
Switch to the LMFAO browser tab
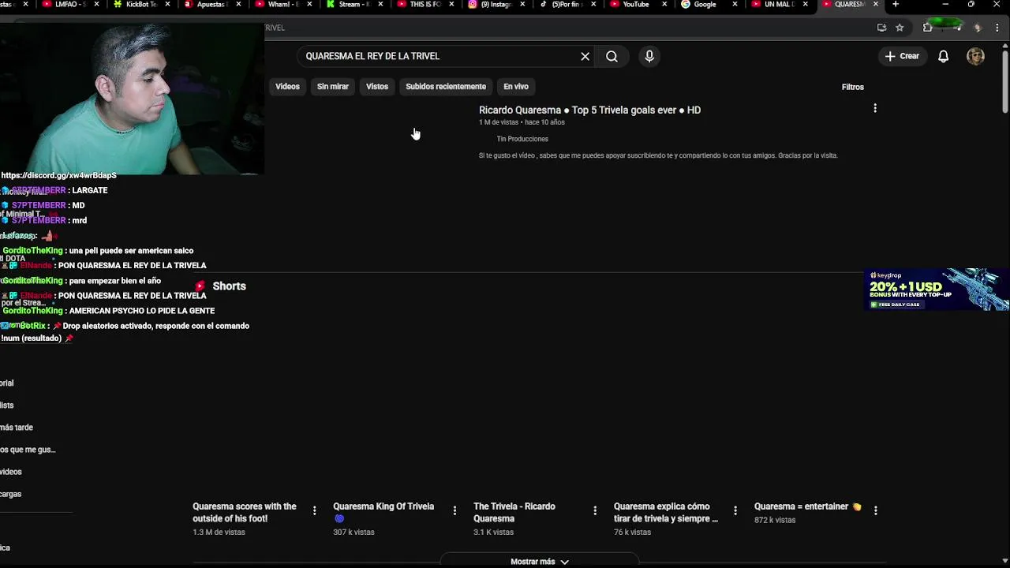point(70,4)
